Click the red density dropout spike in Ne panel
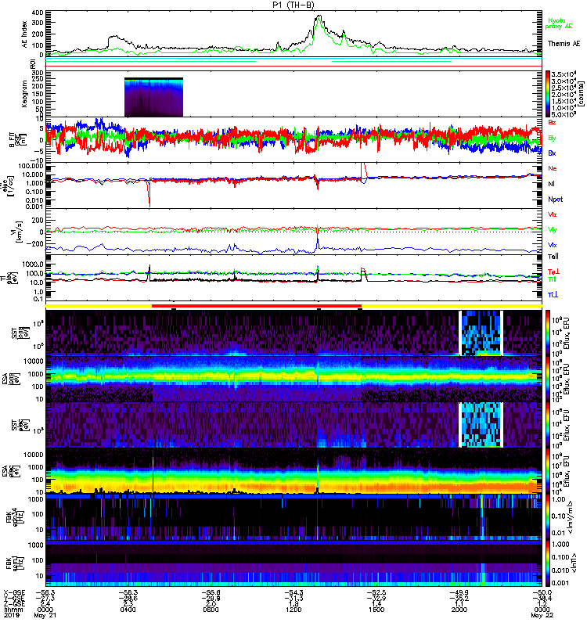This screenshot has height=626, width=587. (149, 193)
